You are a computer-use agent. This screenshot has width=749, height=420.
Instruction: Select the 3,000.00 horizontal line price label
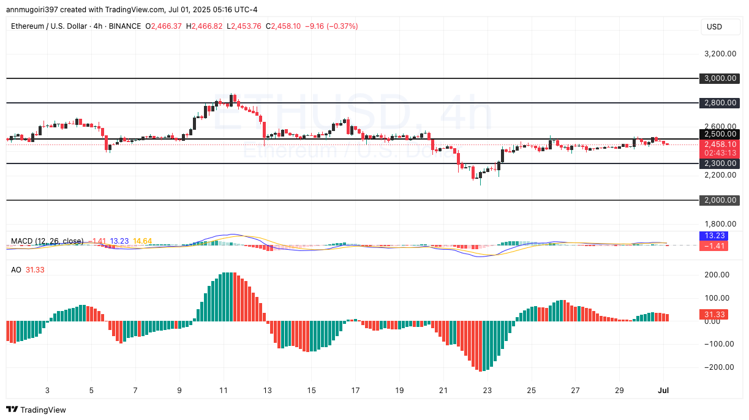720,78
